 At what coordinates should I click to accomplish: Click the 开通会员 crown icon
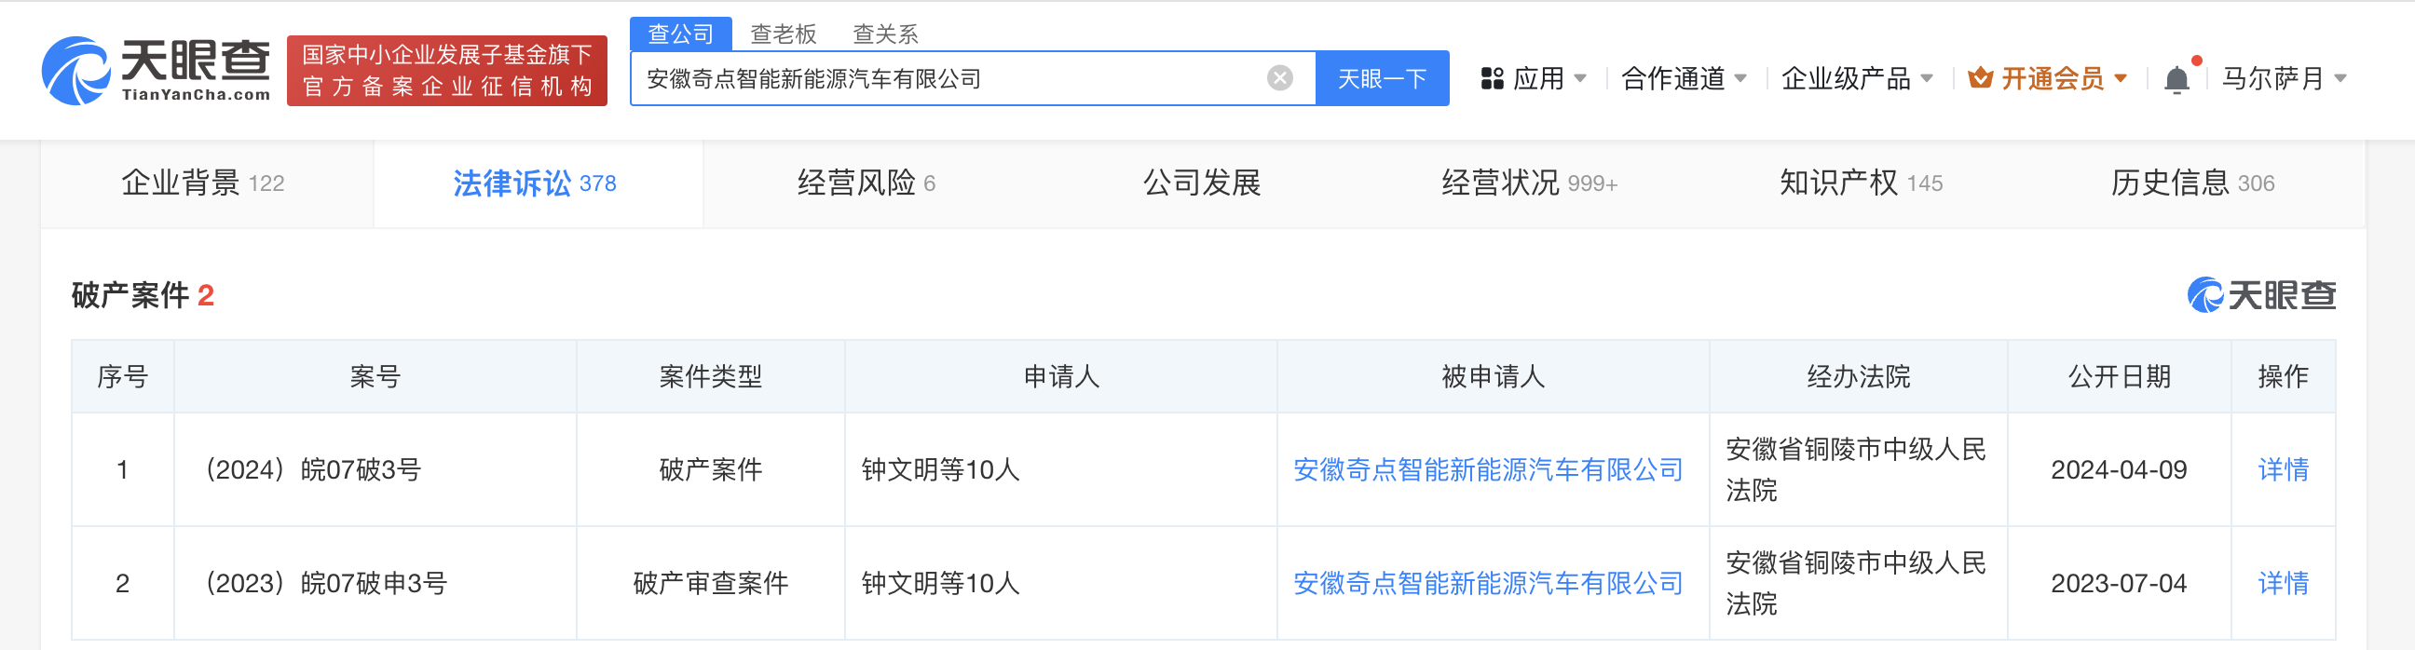pyautogui.click(x=1980, y=78)
